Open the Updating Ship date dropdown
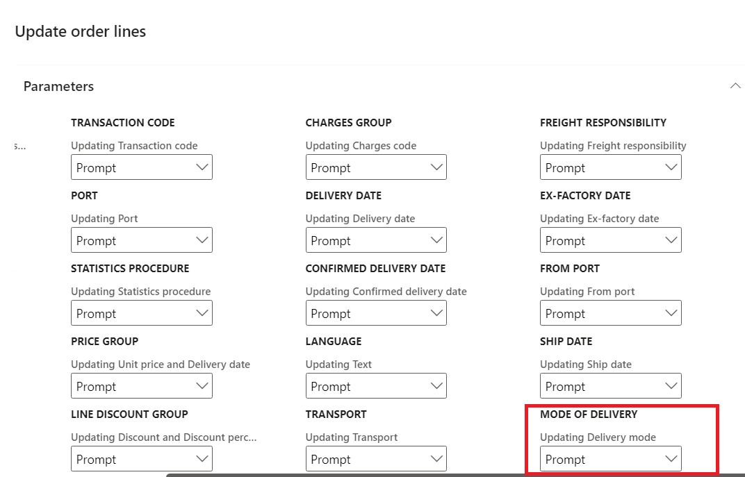Screen dimensions: 745x477 [x=611, y=386]
